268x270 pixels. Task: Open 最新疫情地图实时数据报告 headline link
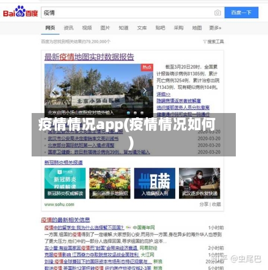click(x=89, y=57)
